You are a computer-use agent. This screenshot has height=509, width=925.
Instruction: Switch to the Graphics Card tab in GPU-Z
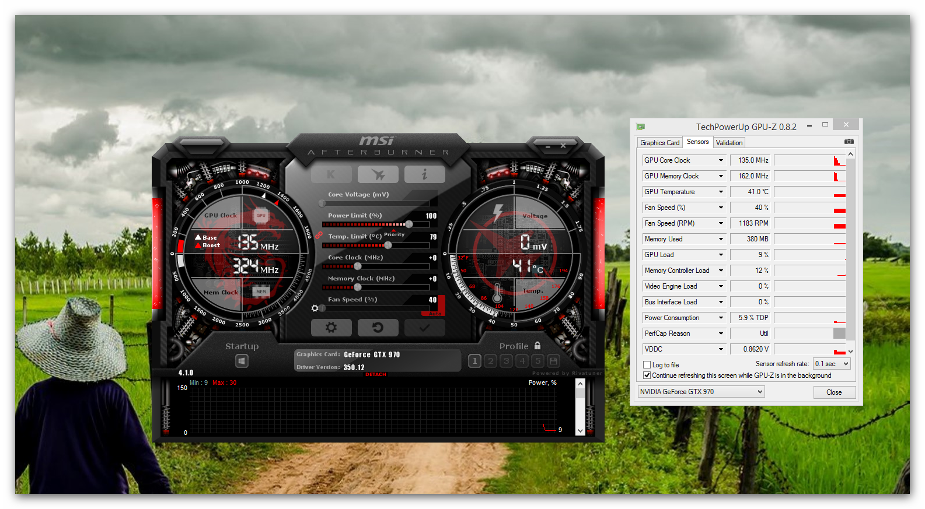point(659,143)
